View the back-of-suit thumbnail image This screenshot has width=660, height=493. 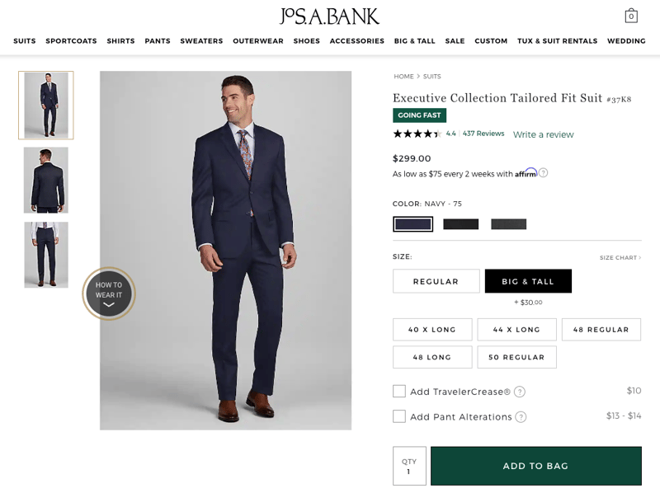46,180
